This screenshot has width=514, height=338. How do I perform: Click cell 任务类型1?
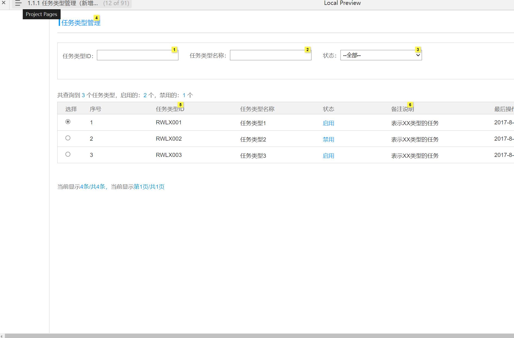[253, 123]
